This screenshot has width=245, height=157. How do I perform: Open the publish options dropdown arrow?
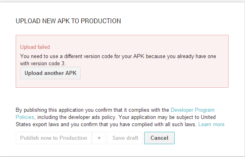pyautogui.click(x=99, y=138)
